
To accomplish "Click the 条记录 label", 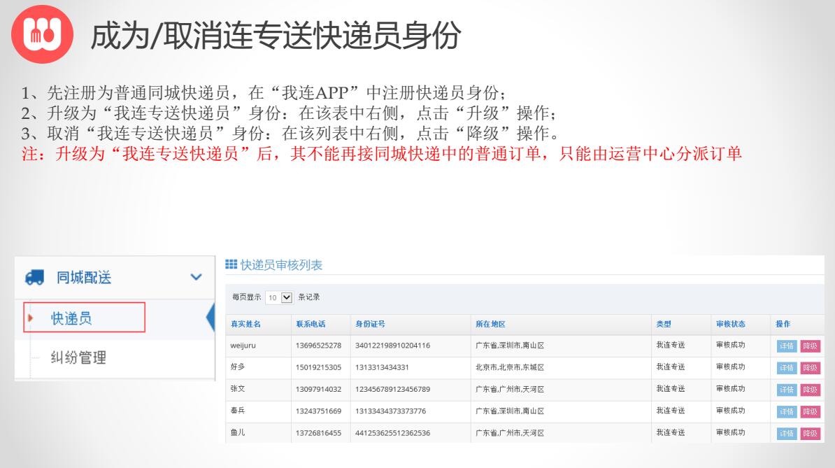I will click(x=309, y=297).
